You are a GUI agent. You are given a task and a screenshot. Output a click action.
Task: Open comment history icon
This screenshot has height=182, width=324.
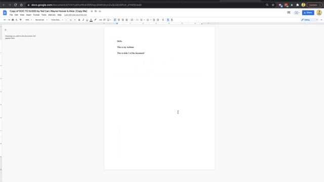coord(289,13)
